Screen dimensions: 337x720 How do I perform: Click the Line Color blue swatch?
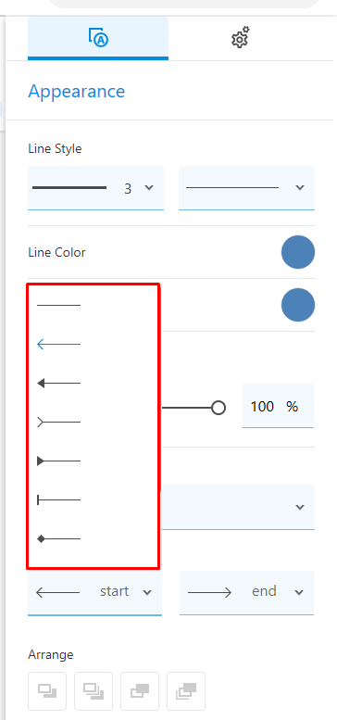point(298,252)
